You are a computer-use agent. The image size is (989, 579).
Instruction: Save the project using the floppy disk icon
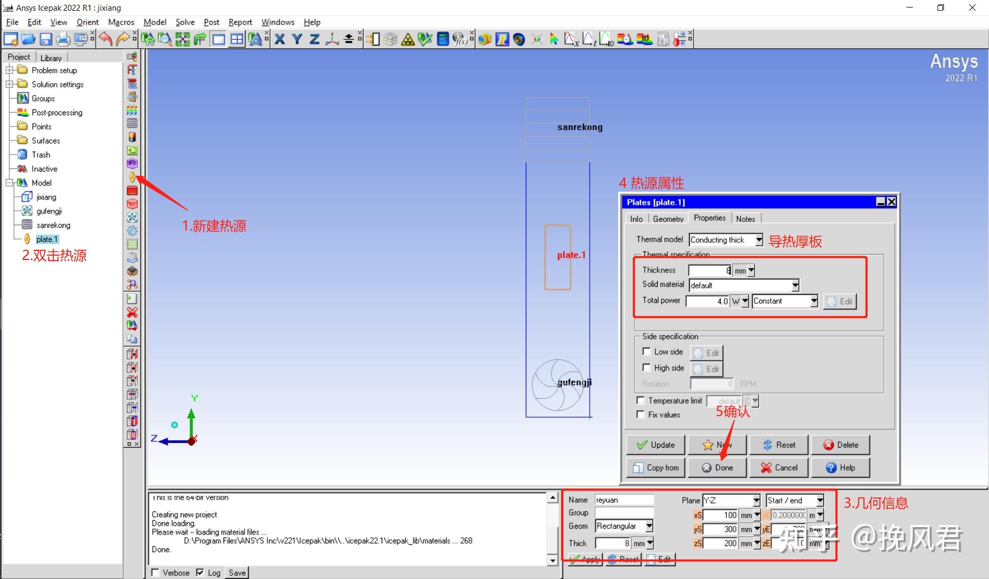pyautogui.click(x=46, y=39)
